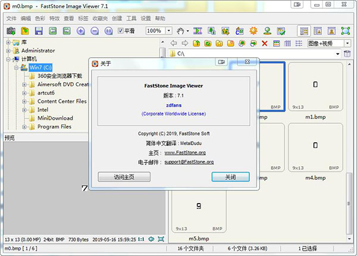
Task: Click the forward navigation arrow in browser toolbar
Action: click(x=185, y=43)
